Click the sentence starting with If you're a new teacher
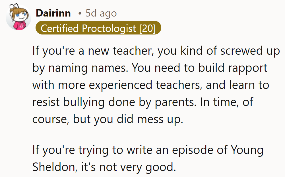 [114, 50]
